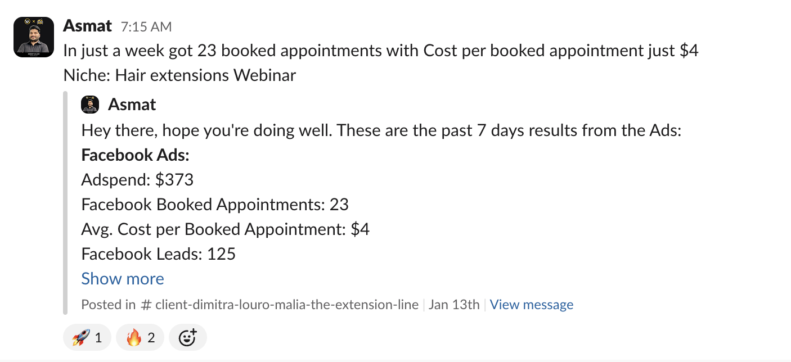Image resolution: width=791 pixels, height=362 pixels.
Task: Click the add reaction smiley icon
Action: (187, 337)
